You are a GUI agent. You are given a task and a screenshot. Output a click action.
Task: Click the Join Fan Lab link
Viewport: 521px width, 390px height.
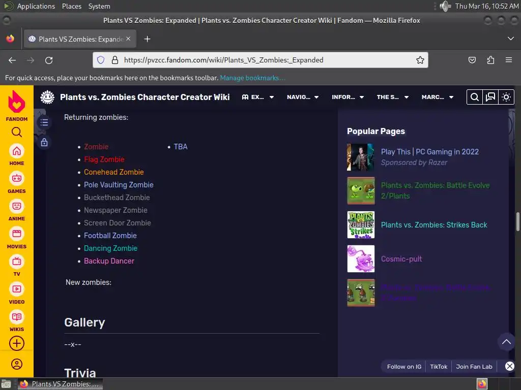(x=474, y=367)
